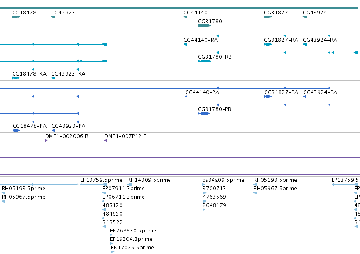Click the DME1-007P12.F feature label
Image resolution: width=360 pixels, height=254 pixels.
125,136
